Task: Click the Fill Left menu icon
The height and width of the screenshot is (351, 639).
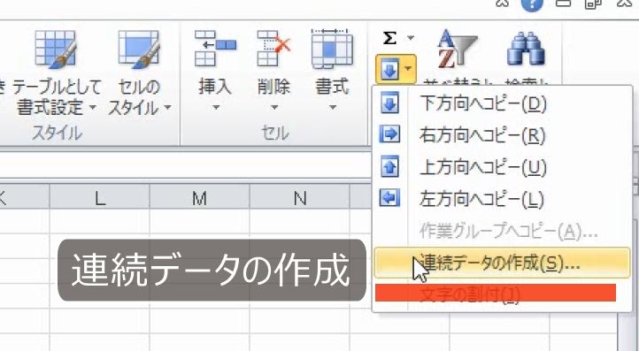Action: click(389, 198)
